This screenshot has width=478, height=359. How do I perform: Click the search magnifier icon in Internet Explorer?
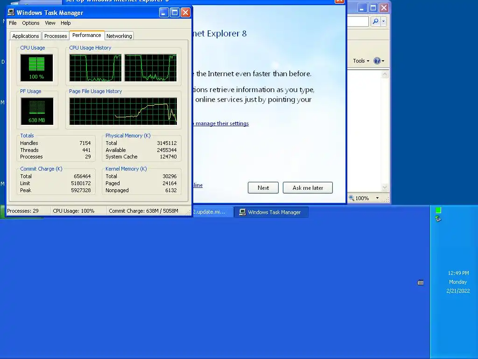[x=375, y=21]
